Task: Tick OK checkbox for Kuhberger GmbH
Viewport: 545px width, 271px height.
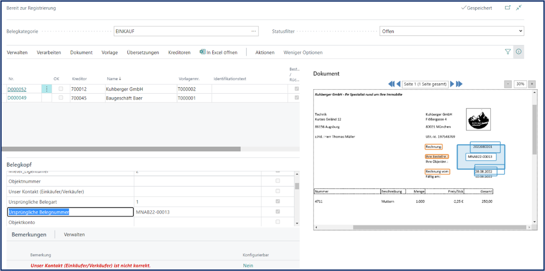Action: coord(61,89)
